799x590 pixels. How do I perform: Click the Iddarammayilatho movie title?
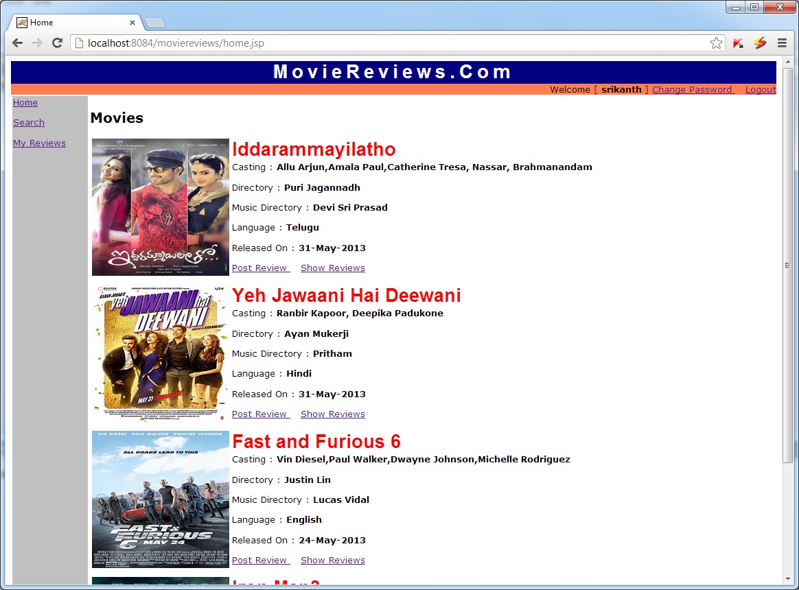coord(314,150)
